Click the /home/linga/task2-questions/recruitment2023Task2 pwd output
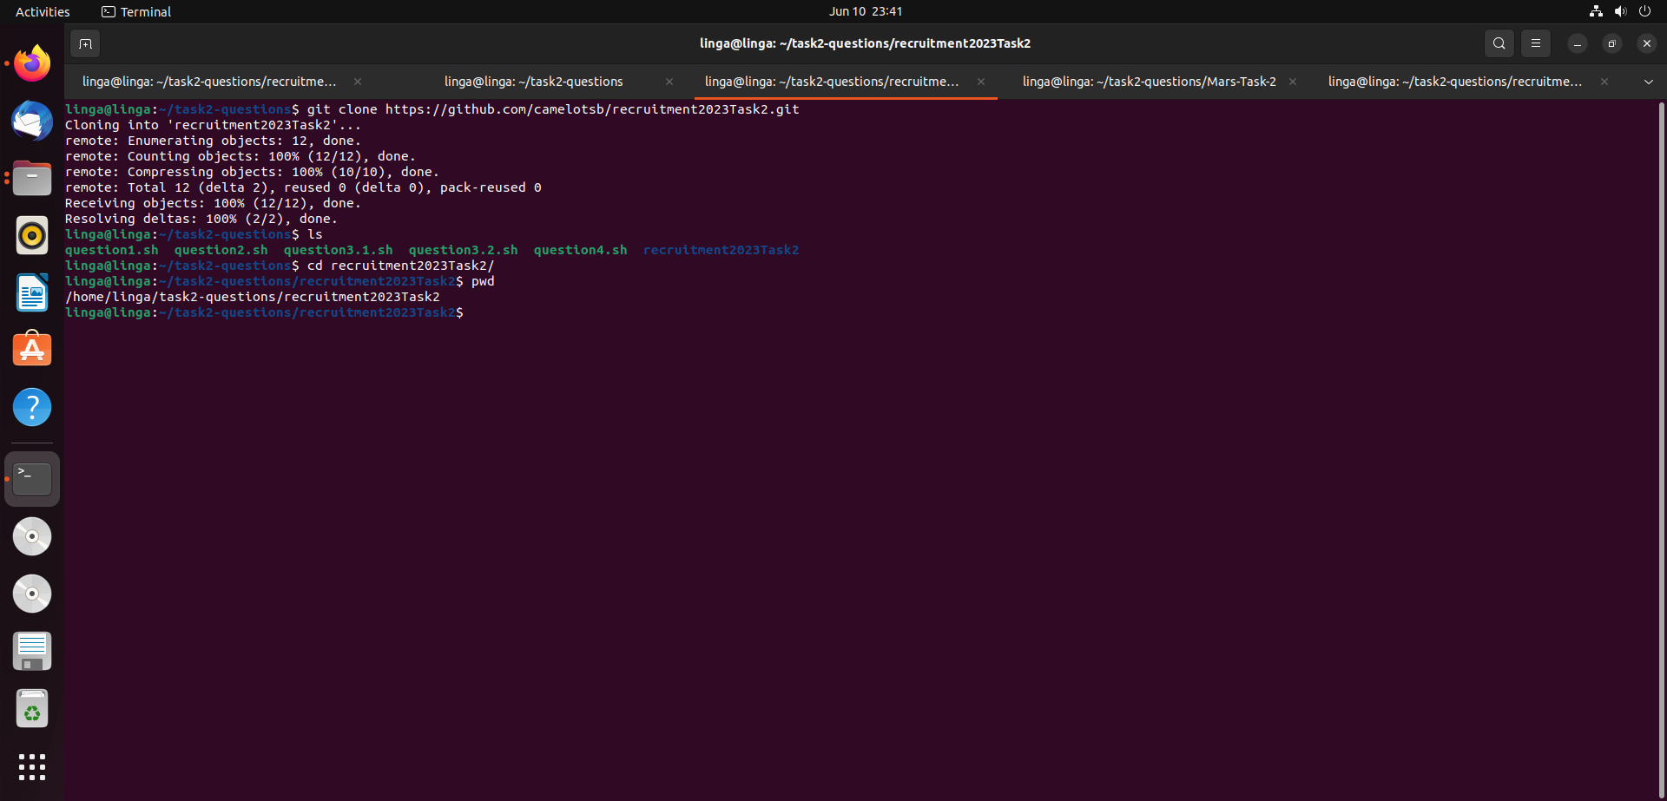The image size is (1667, 801). click(x=253, y=297)
